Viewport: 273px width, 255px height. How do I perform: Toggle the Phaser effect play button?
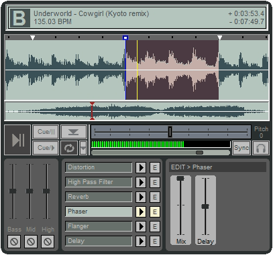click(x=141, y=211)
